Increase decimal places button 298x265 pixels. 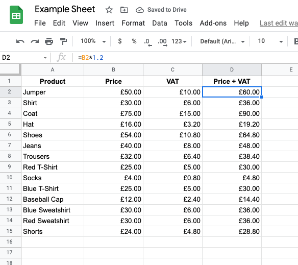(x=162, y=42)
